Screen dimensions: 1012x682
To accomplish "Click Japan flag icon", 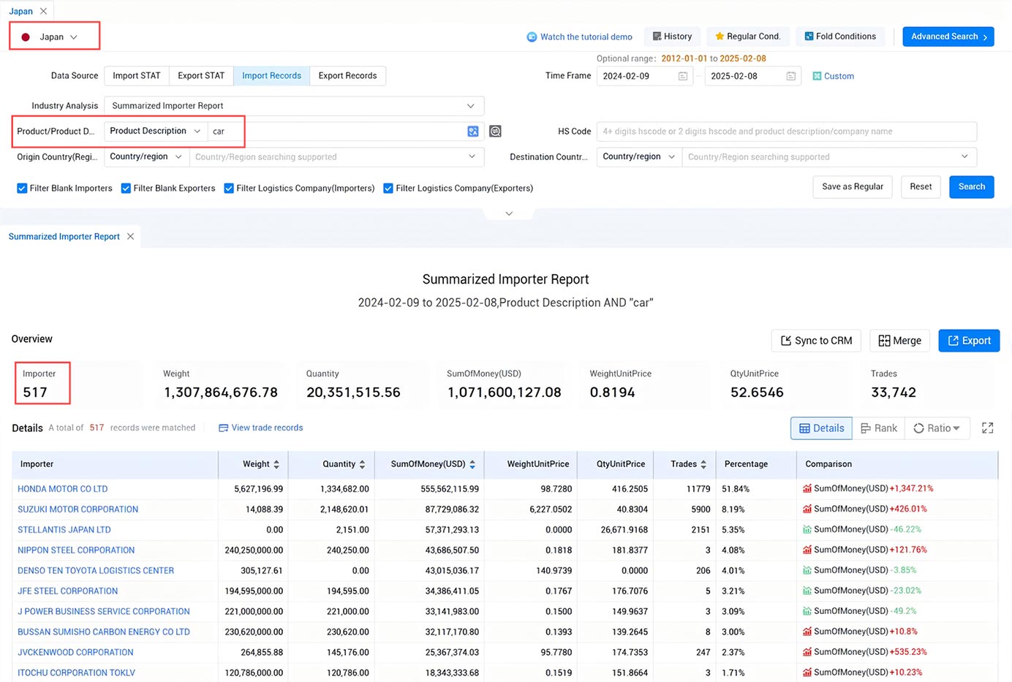I will [x=26, y=37].
